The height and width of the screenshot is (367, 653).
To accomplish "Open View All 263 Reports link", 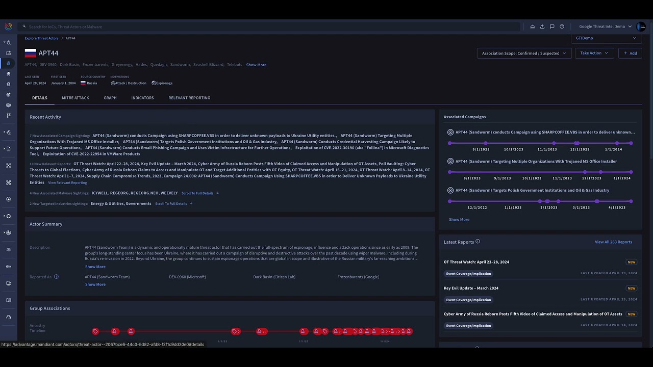I will (613, 242).
